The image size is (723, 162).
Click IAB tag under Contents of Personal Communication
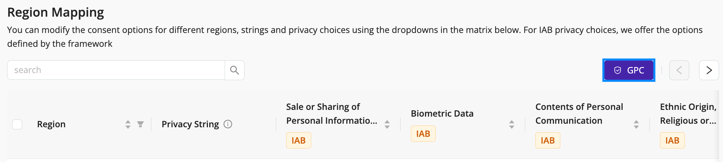(x=548, y=140)
